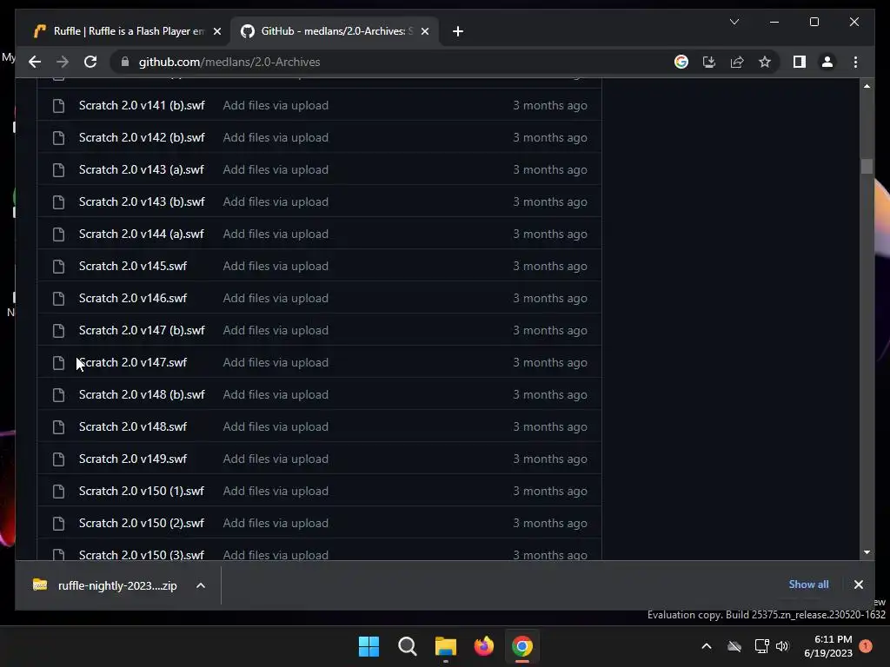Open Chrome profile menu
This screenshot has width=890, height=667.
(x=827, y=62)
